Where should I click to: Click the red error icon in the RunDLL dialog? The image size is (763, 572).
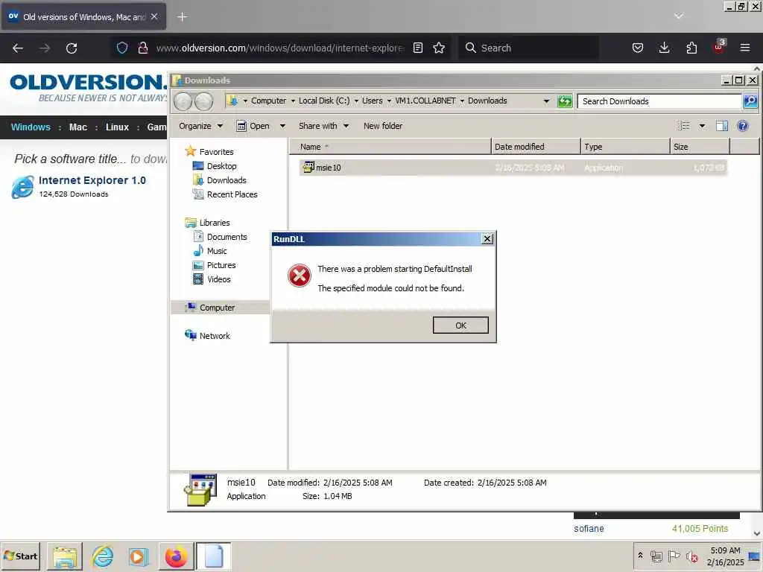(300, 276)
